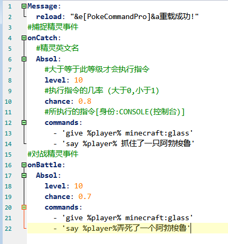228x244 pixels.
Task: Click the 'commands:' key on line 20
Action: (63, 207)
